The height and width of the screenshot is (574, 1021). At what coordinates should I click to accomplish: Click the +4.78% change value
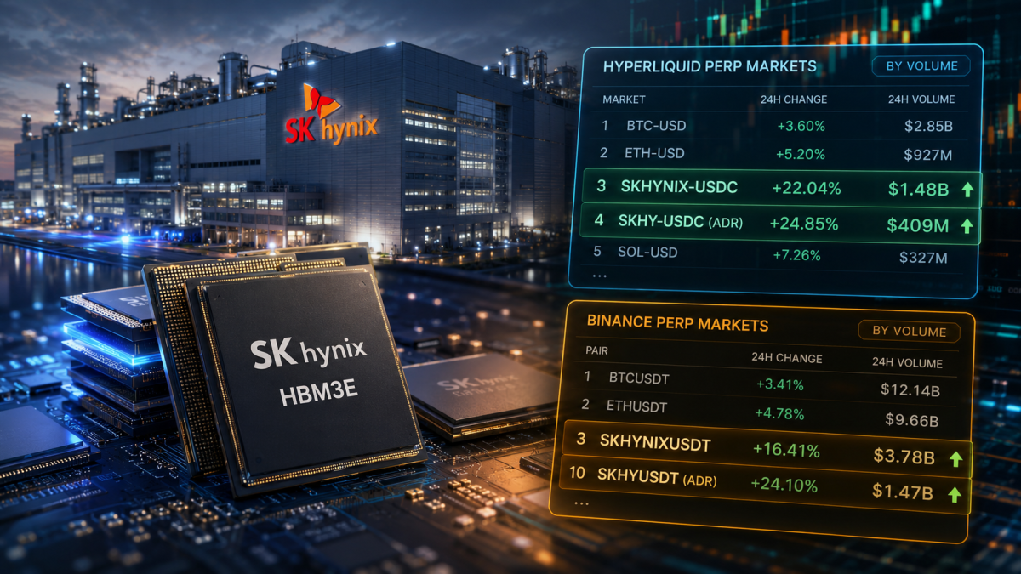[x=779, y=415]
